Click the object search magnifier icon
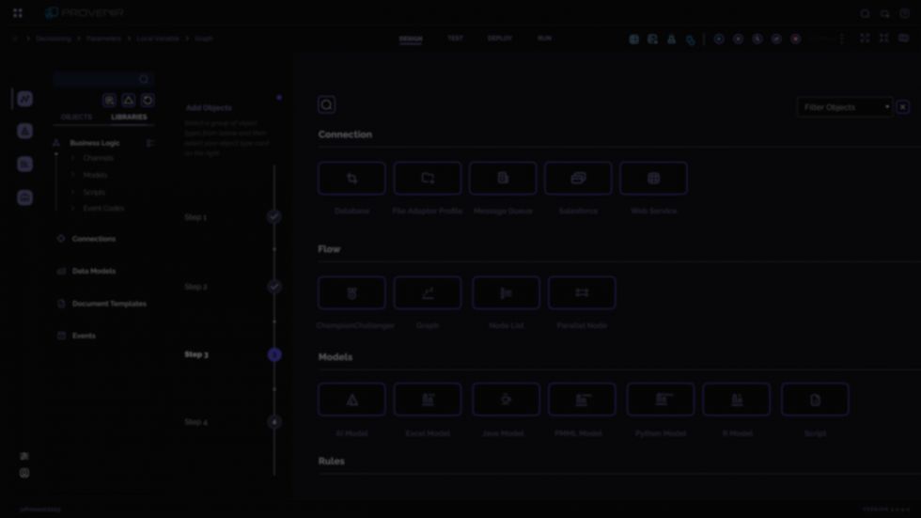The height and width of the screenshot is (518, 921). (327, 104)
